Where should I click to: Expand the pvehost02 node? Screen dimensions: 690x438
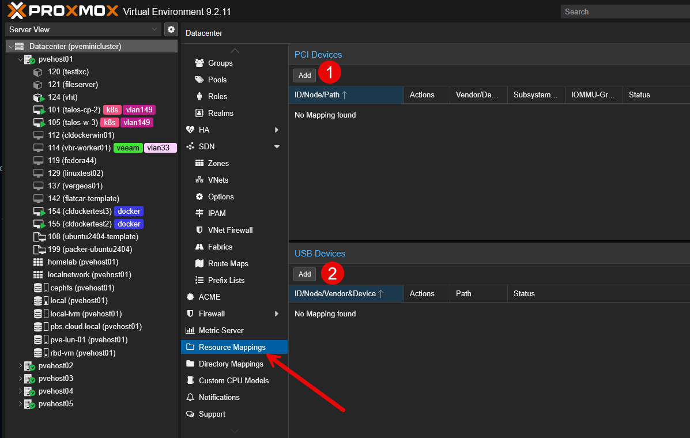(20, 365)
